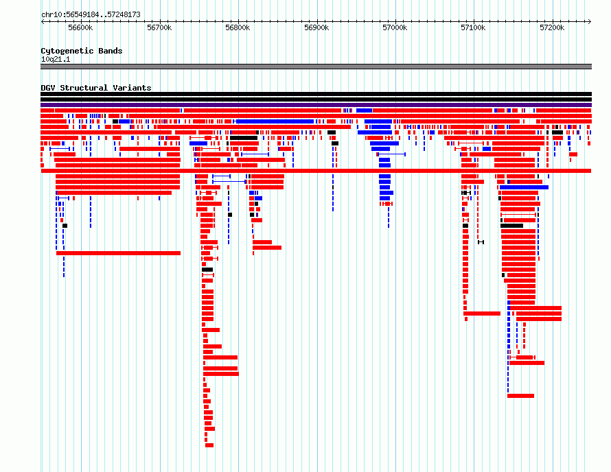Select the 10q21.1 band label

(x=56, y=59)
